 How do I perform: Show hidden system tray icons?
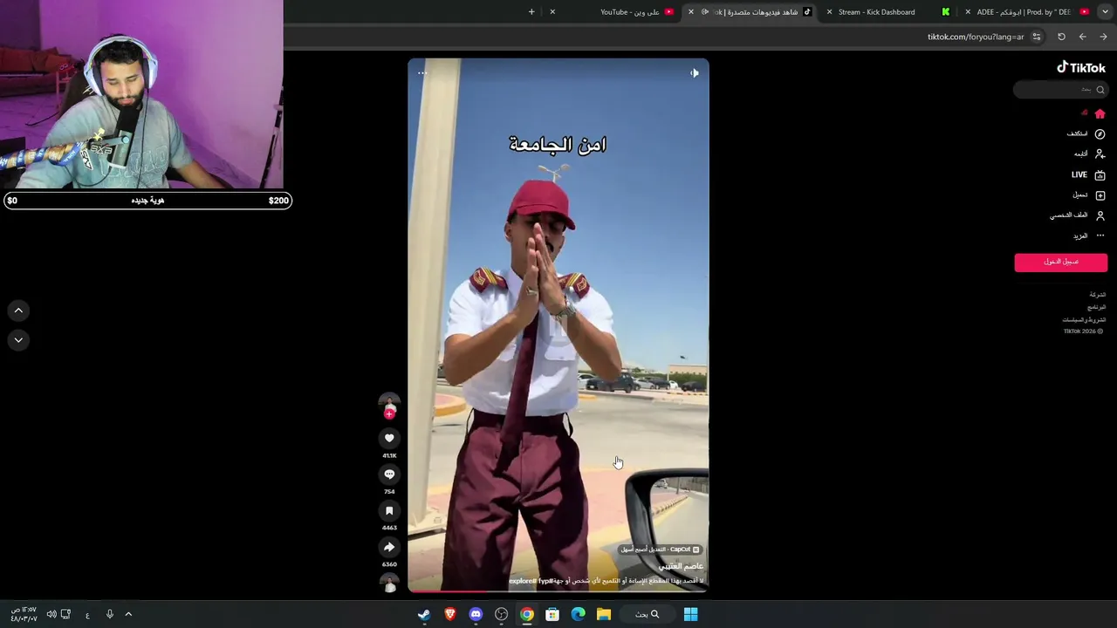pos(128,614)
